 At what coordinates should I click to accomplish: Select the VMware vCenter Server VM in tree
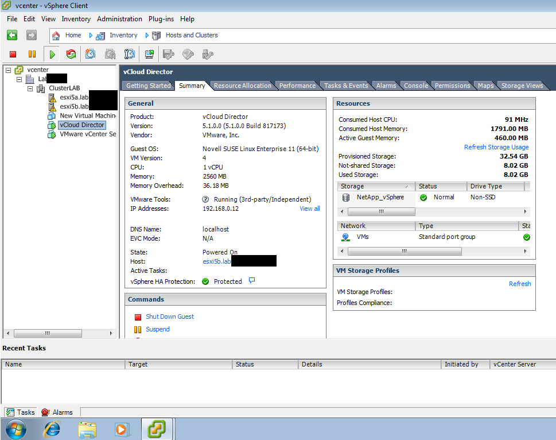(87, 134)
